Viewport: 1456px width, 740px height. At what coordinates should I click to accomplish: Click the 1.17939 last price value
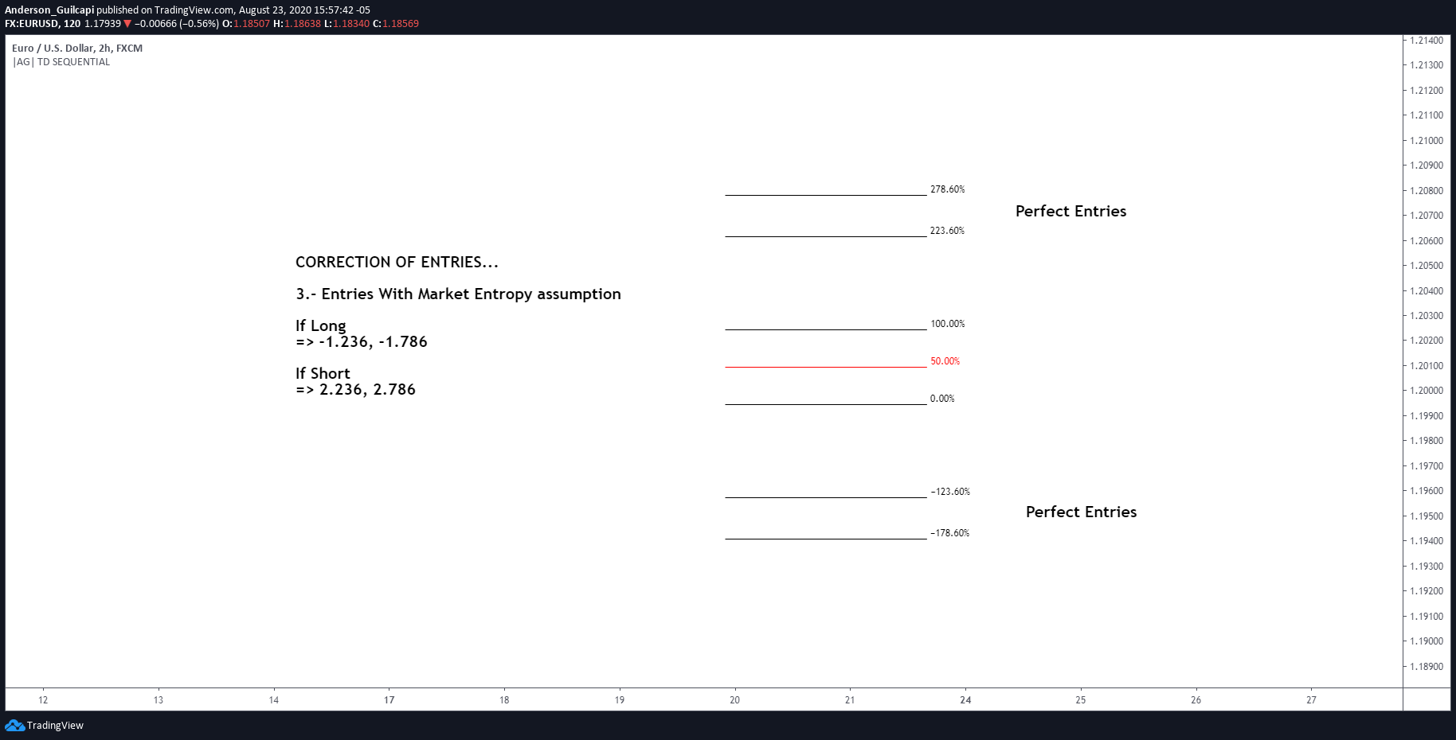click(x=103, y=24)
